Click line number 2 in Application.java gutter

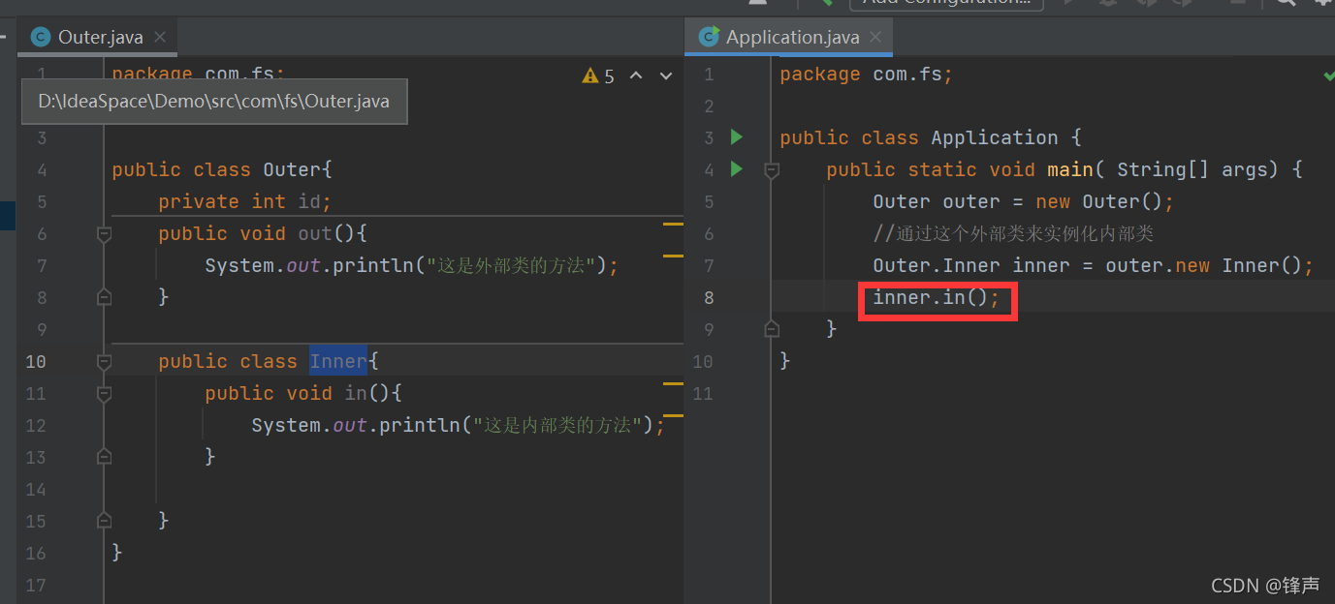click(709, 106)
